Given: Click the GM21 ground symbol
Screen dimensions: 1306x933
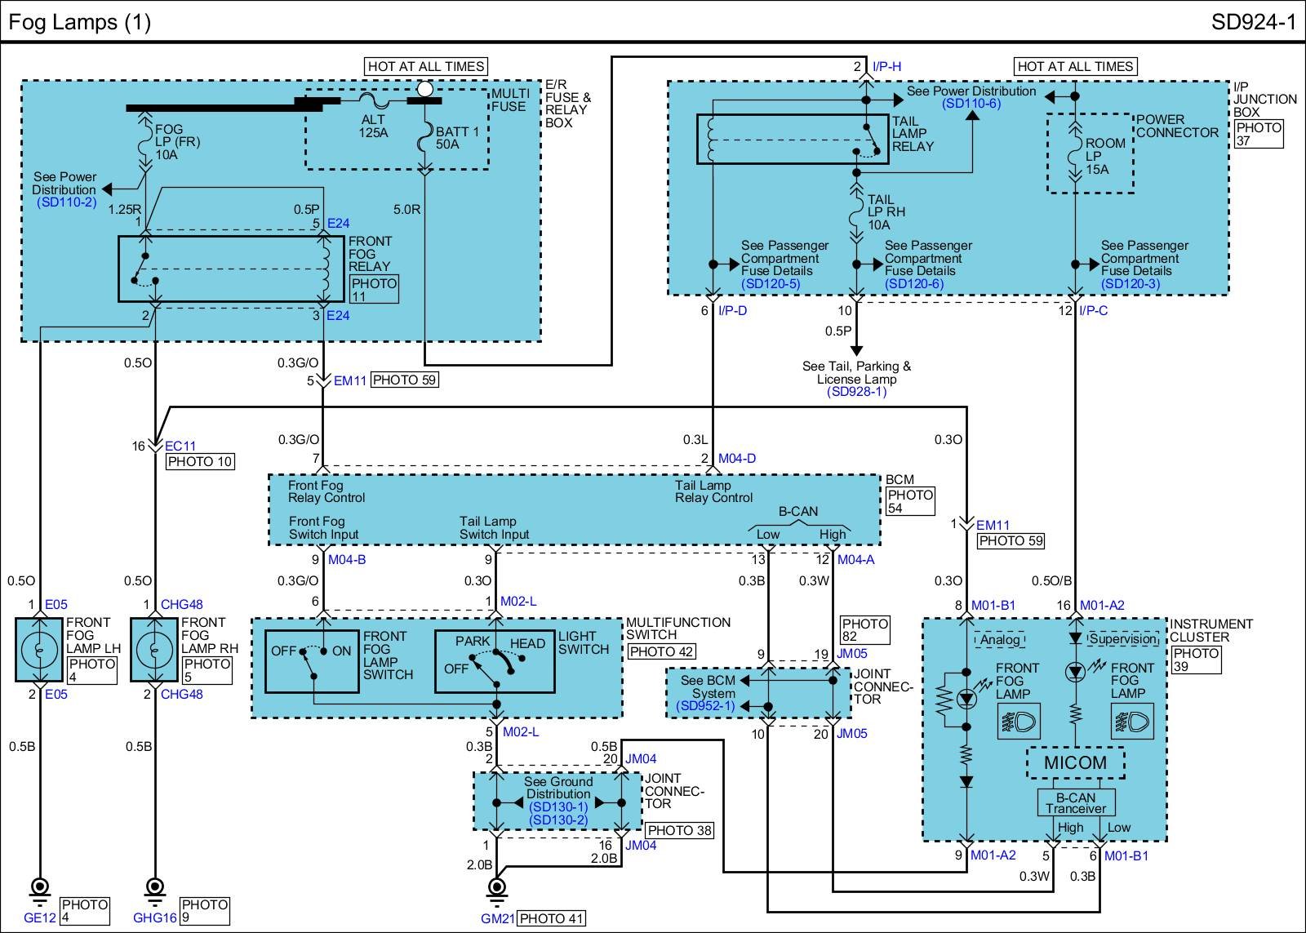Looking at the screenshot, I should (x=495, y=889).
